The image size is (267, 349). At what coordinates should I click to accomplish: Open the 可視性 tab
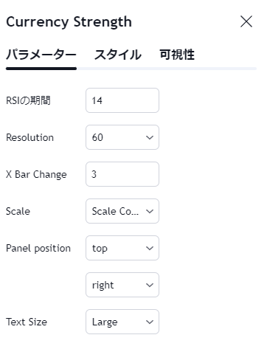point(177,55)
